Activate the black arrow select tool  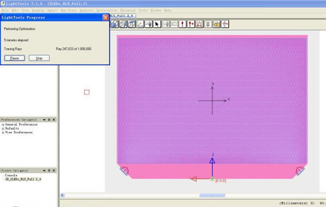(x=157, y=24)
